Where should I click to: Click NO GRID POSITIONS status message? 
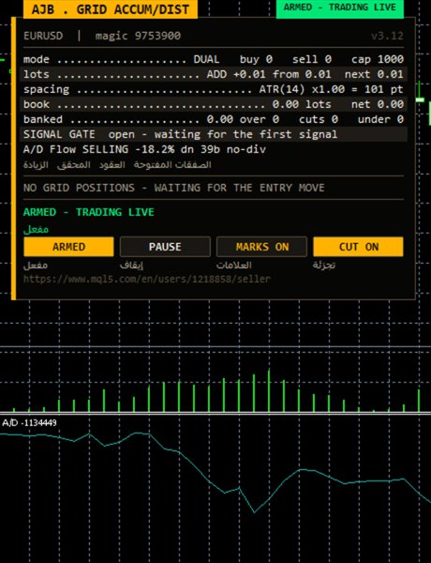coord(174,188)
